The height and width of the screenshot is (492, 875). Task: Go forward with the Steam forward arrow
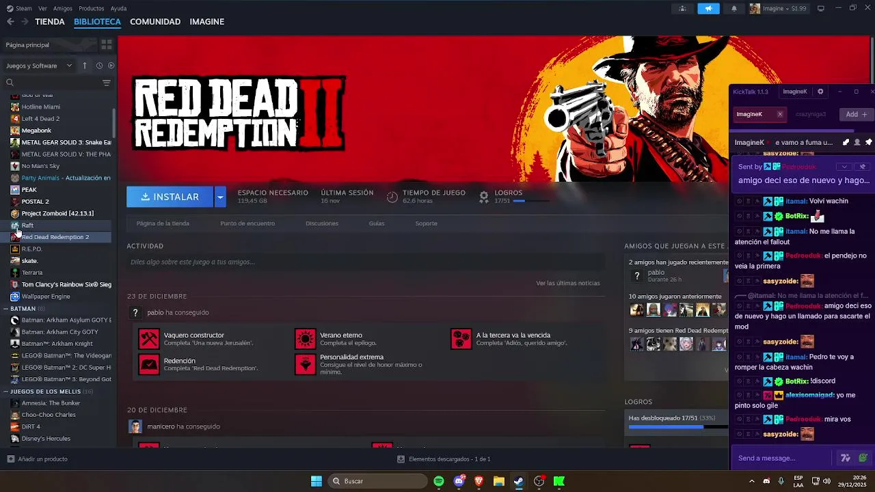point(25,22)
